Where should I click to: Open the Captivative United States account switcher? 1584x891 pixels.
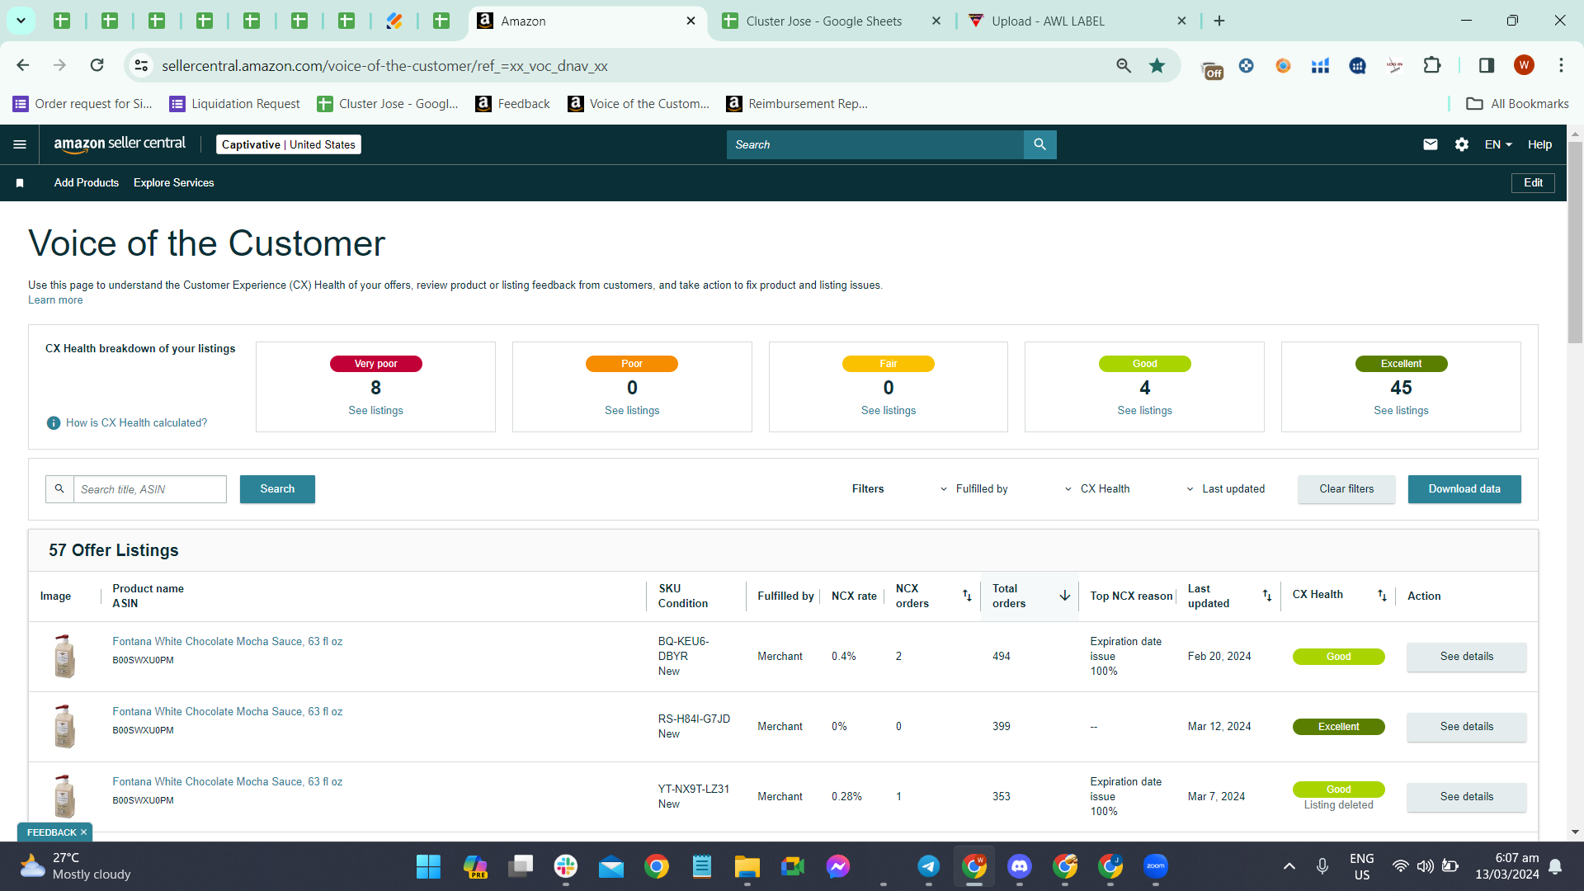[289, 144]
